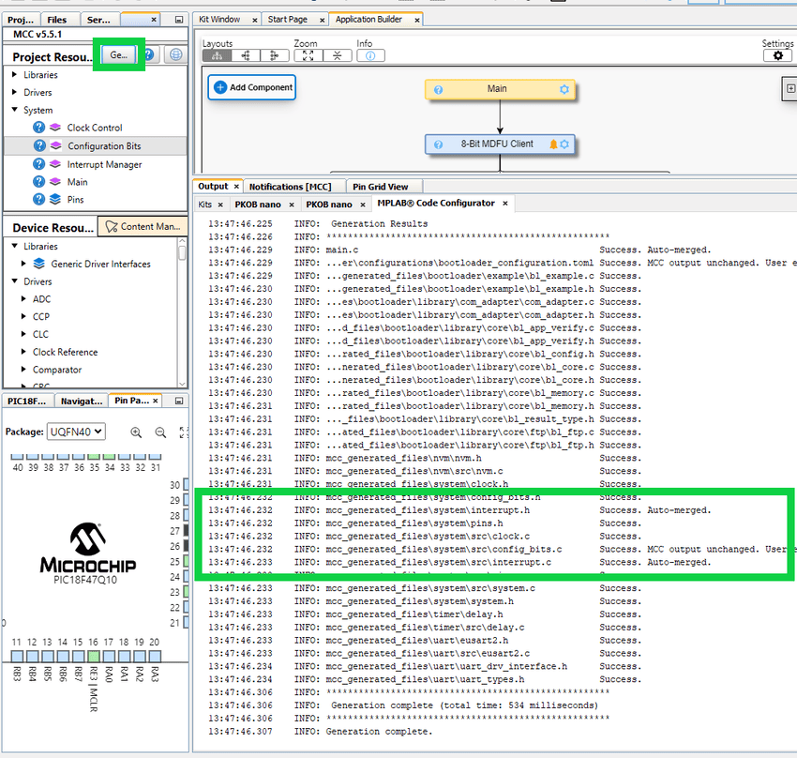Screen dimensions: 797x758
Task: Expand the Libraries node in Project Resources
Action: pyautogui.click(x=14, y=75)
